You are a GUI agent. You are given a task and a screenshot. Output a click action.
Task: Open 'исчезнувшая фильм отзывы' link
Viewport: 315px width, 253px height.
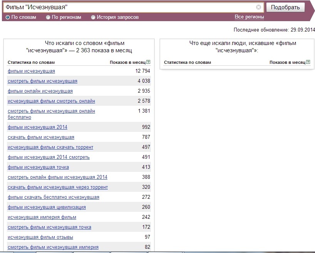coord(40,237)
